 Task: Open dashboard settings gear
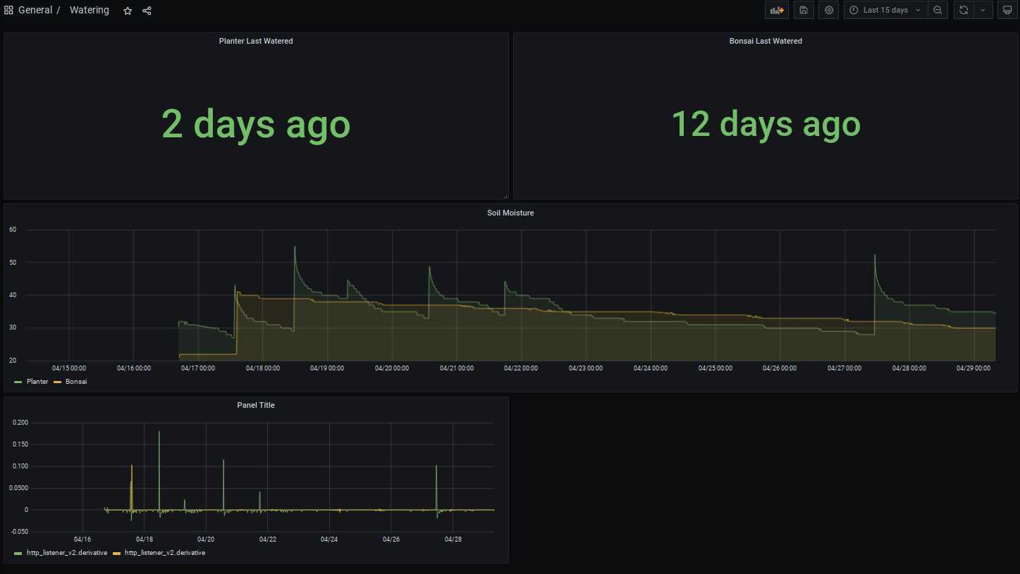tap(829, 11)
